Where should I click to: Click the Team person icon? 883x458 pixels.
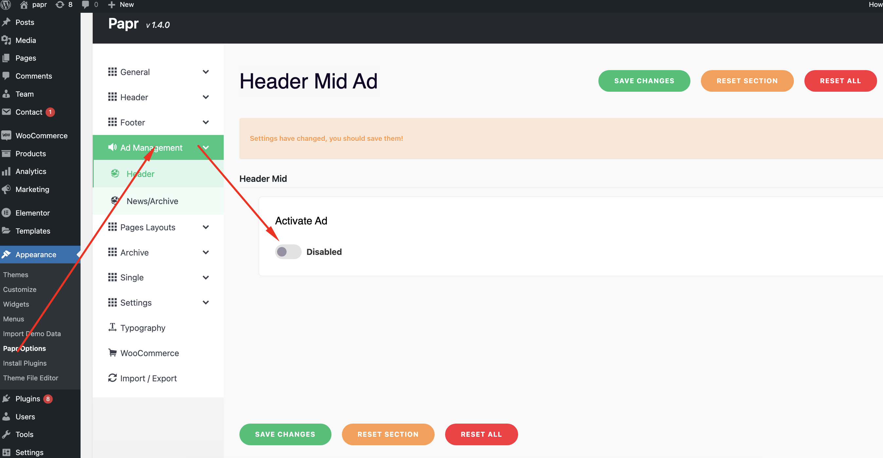pyautogui.click(x=6, y=94)
